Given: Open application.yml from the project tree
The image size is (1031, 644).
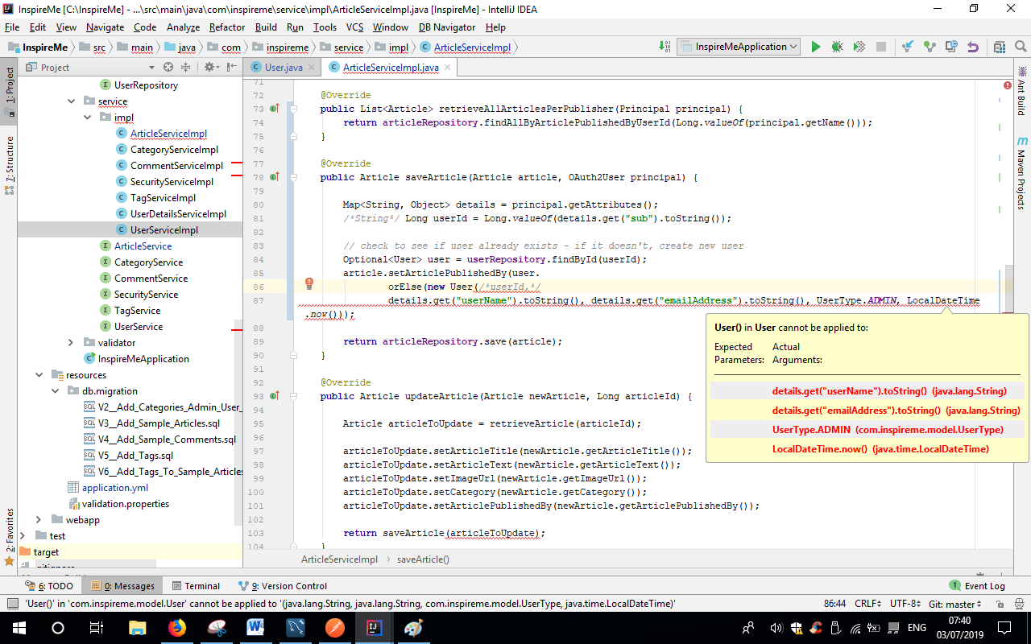Looking at the screenshot, I should click(114, 488).
